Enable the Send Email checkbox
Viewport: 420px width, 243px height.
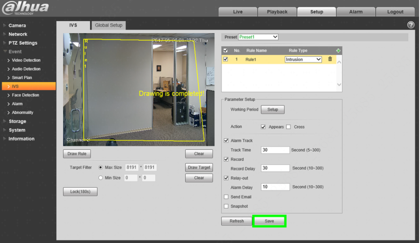226,197
